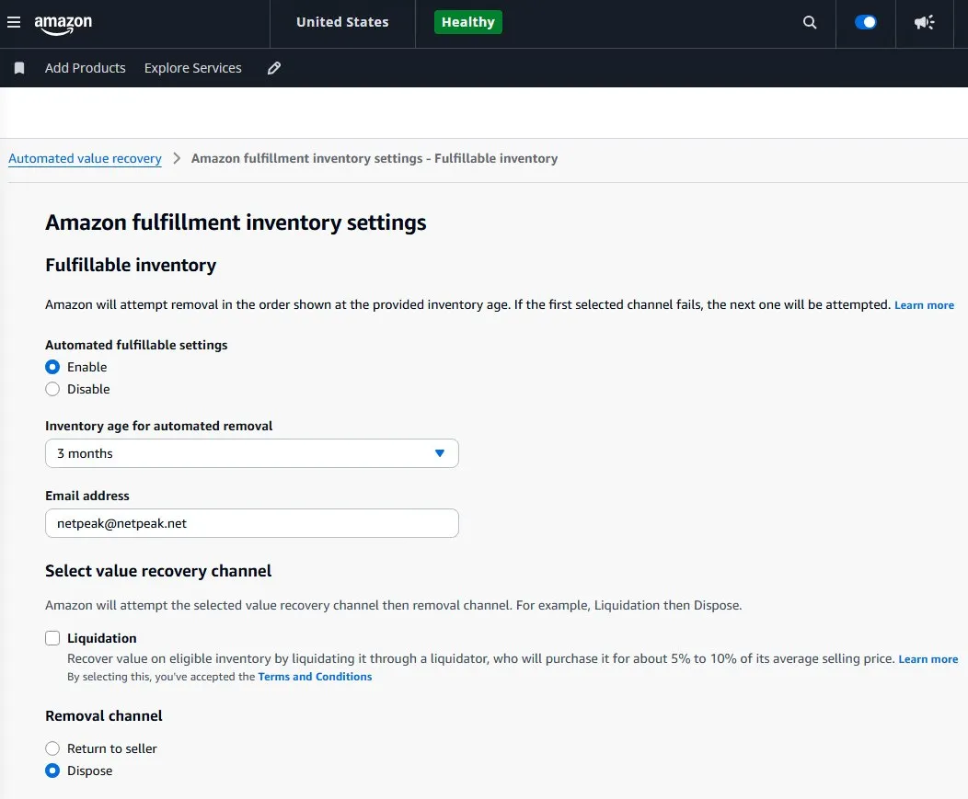Click the dropdown arrow of inventory age
Viewport: 968px width, 799px height.
click(440, 453)
